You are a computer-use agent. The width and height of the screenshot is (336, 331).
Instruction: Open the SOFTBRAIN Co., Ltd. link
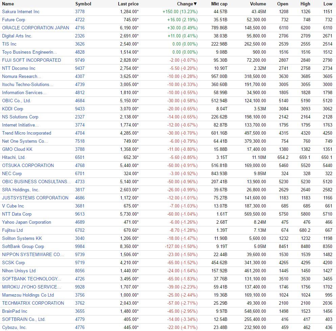(24, 319)
